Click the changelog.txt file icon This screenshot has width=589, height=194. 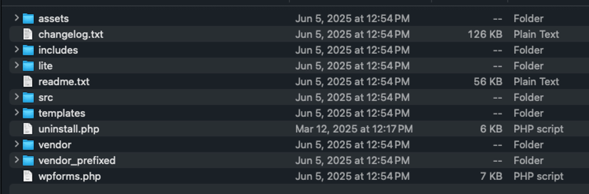click(28, 34)
